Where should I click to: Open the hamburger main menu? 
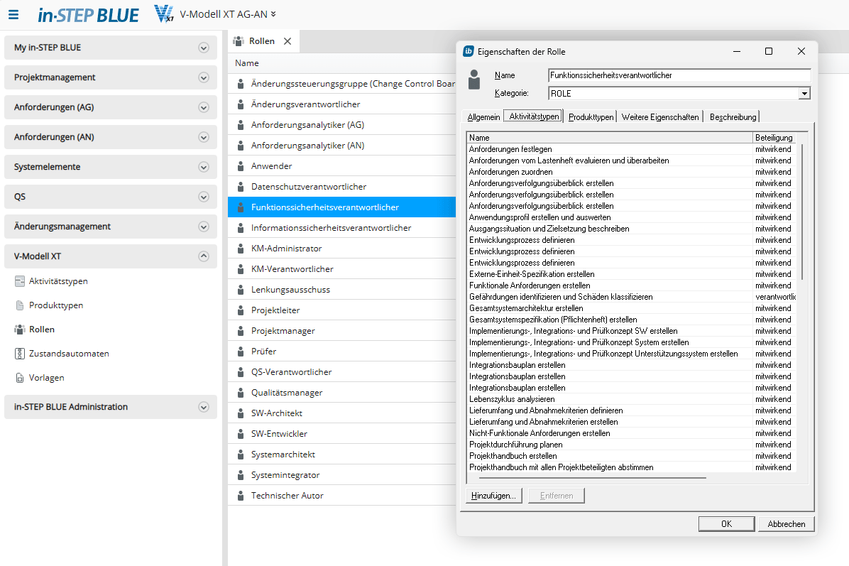13,14
